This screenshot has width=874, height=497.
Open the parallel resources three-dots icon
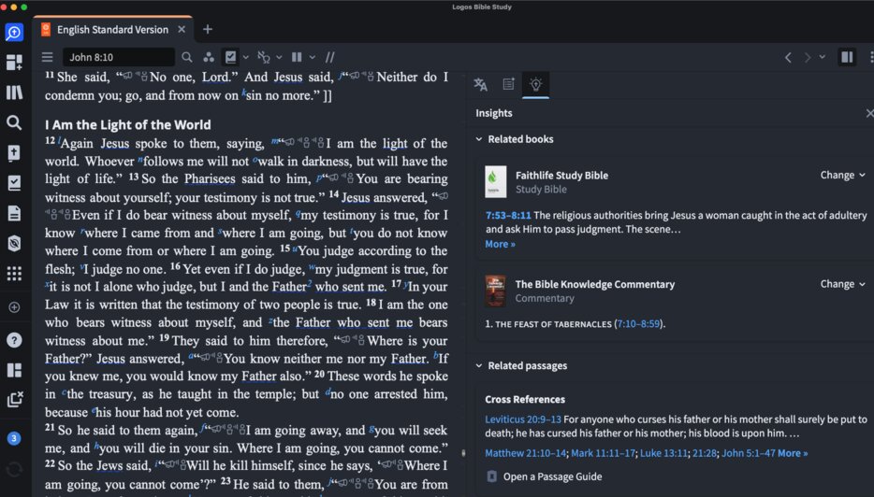[209, 57]
